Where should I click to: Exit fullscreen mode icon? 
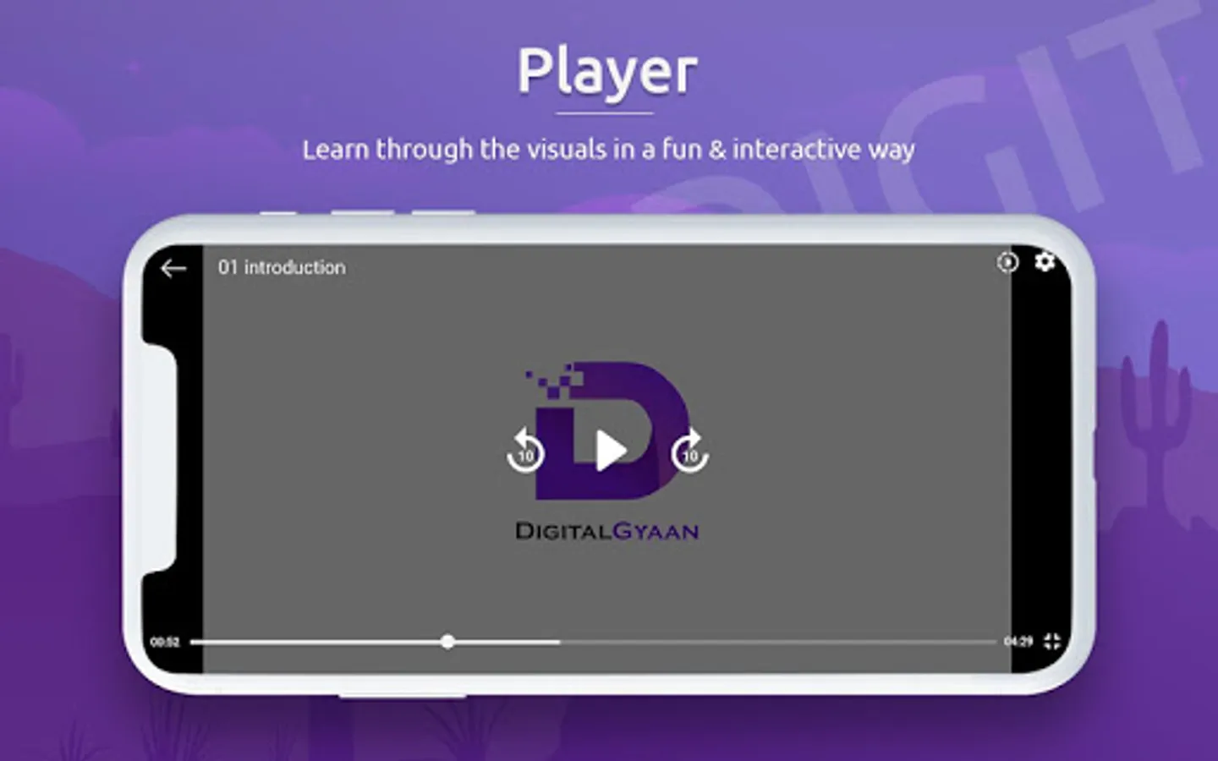pyautogui.click(x=1052, y=641)
